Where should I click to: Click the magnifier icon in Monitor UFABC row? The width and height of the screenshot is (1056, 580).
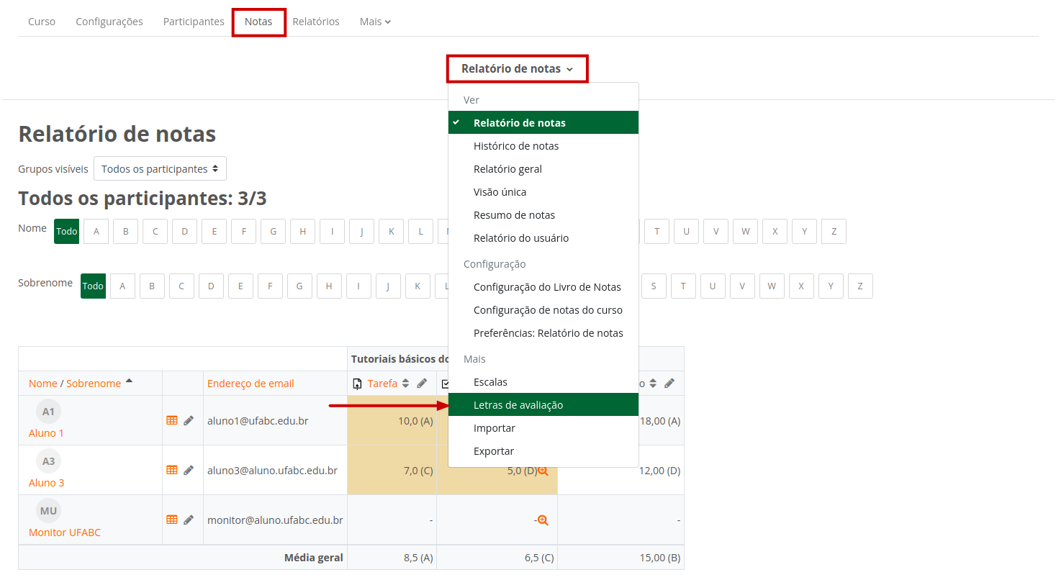click(x=543, y=520)
